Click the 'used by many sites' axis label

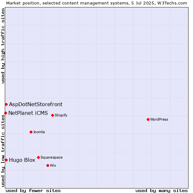coord(161,191)
